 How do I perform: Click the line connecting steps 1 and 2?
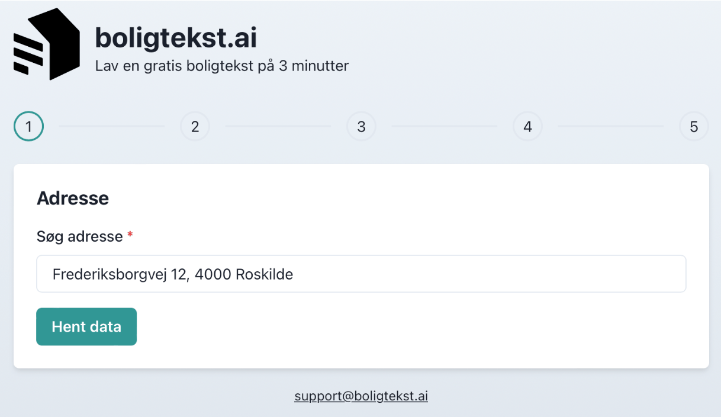[x=111, y=126]
